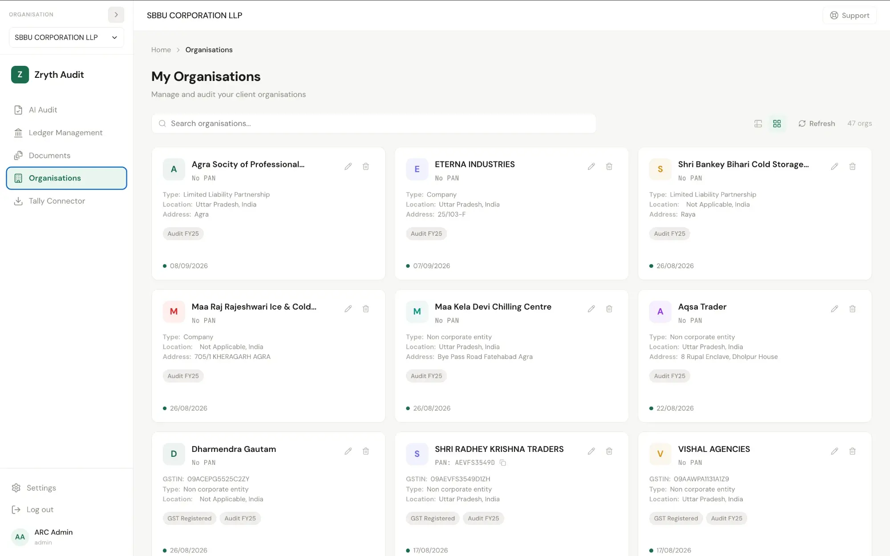Refresh the organisations list
The image size is (890, 556).
tap(817, 124)
